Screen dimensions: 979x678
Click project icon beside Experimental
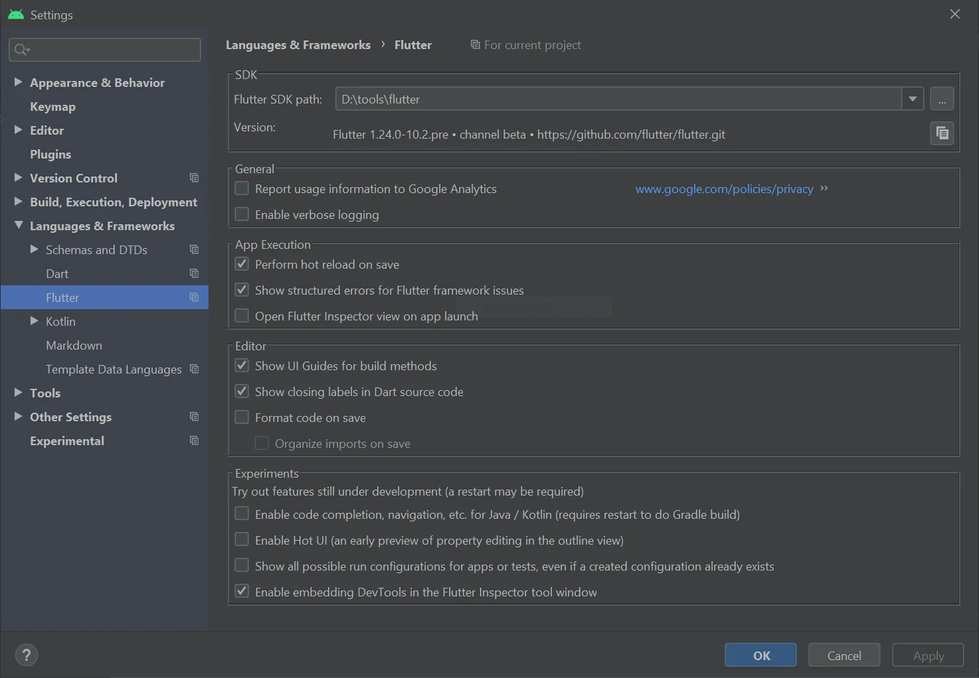tap(194, 441)
